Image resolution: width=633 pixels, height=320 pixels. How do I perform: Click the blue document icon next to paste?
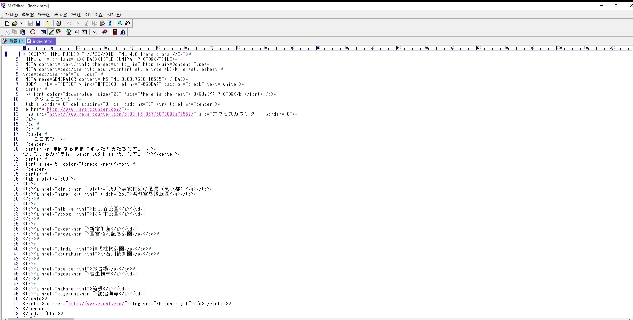(110, 23)
